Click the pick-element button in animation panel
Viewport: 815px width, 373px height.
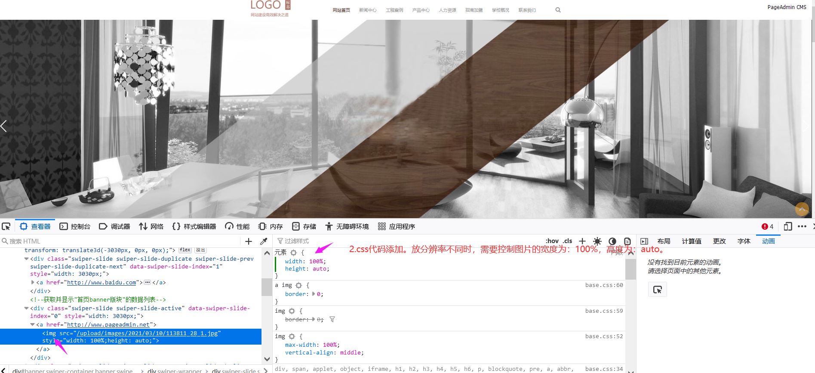[x=658, y=290]
